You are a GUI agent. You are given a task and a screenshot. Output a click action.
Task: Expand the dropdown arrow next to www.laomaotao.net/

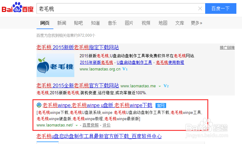tap(77, 126)
